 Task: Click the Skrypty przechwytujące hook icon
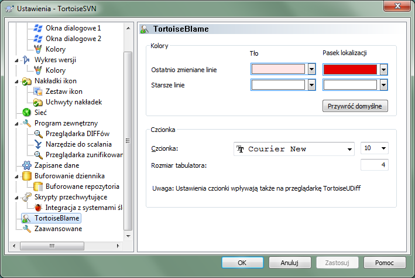[26, 197]
